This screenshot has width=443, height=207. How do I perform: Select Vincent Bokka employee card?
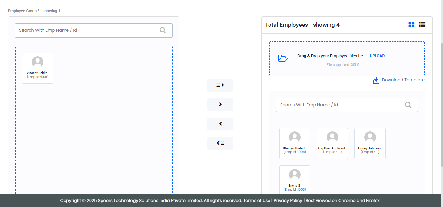(x=38, y=68)
